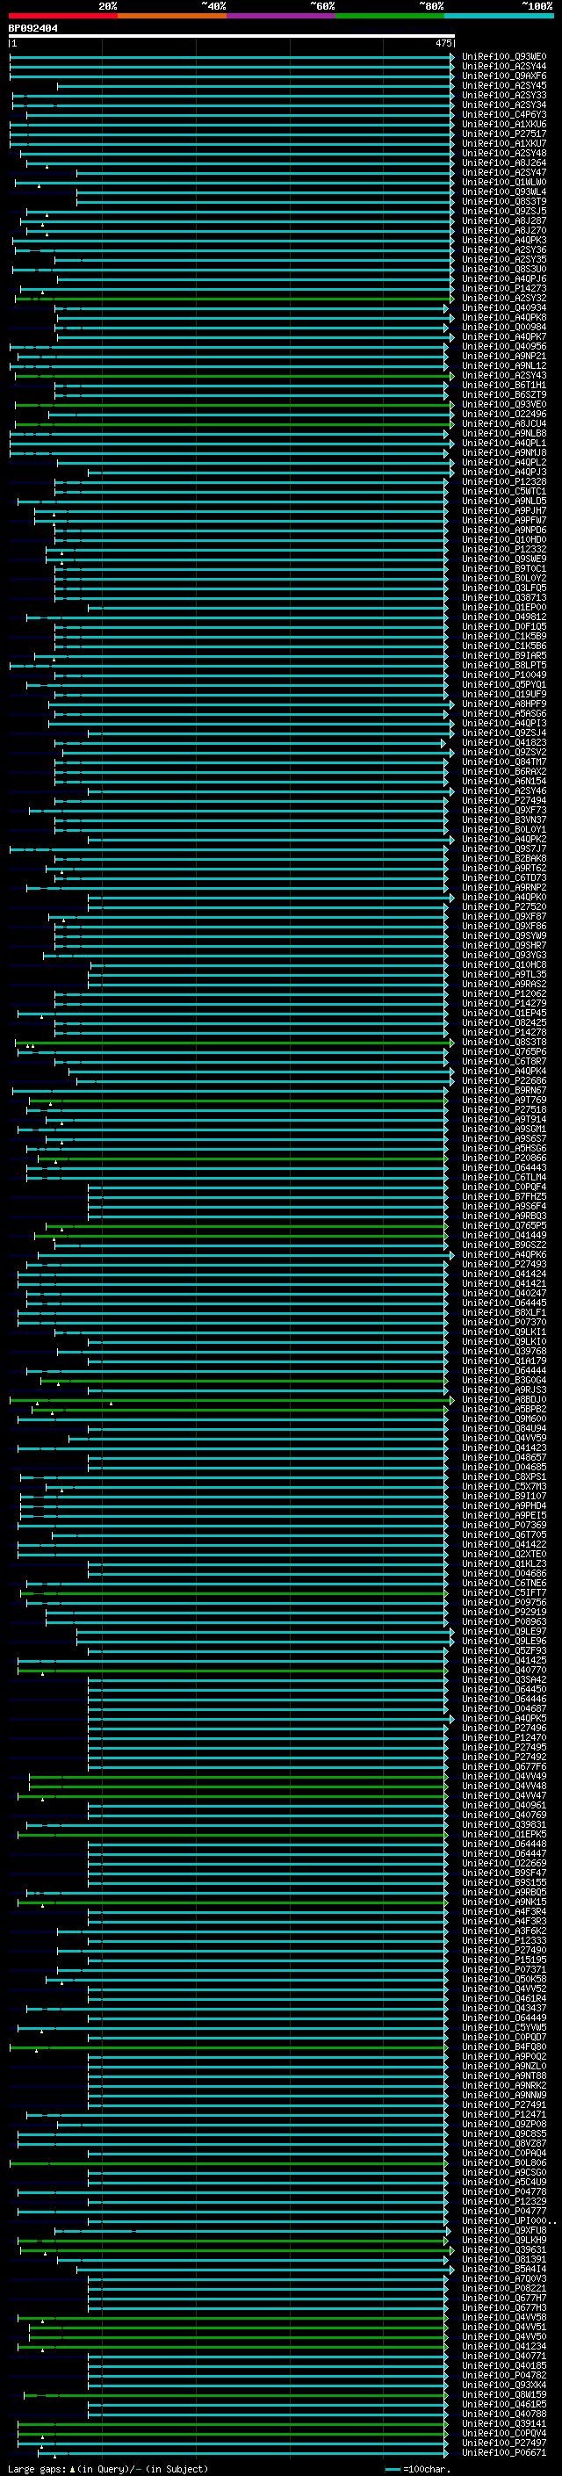Select the UniRef100_A9NL88 hit label
562x2476 pixels.
tap(503, 434)
